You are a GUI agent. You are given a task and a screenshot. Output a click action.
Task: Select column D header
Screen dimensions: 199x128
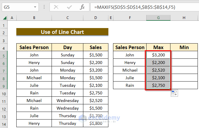tap(96, 18)
